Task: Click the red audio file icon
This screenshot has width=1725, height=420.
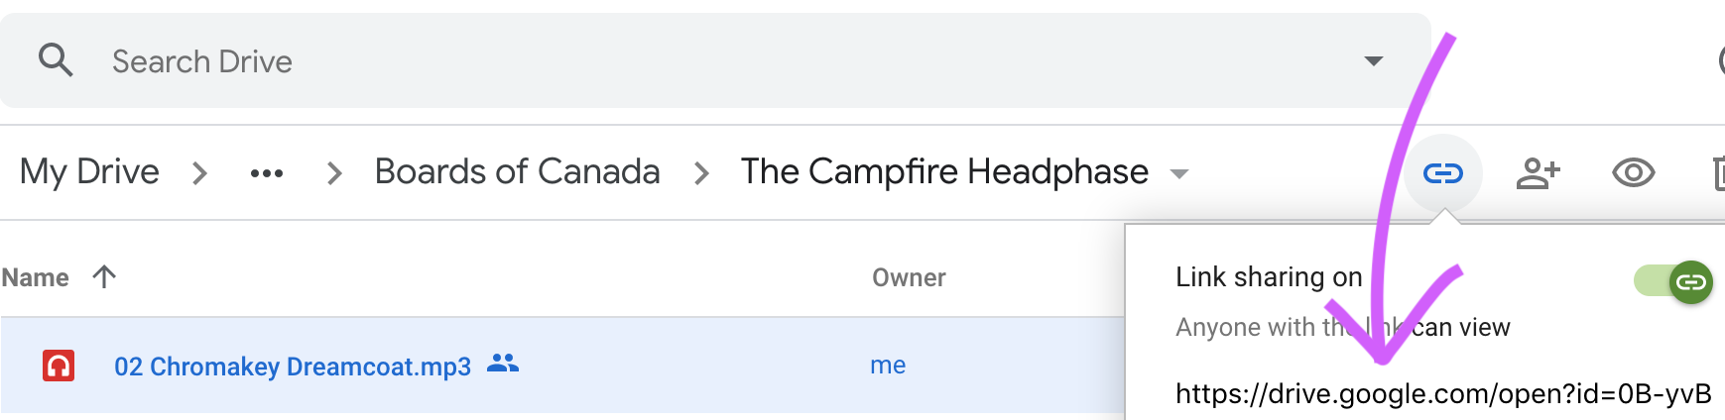Action: [59, 366]
